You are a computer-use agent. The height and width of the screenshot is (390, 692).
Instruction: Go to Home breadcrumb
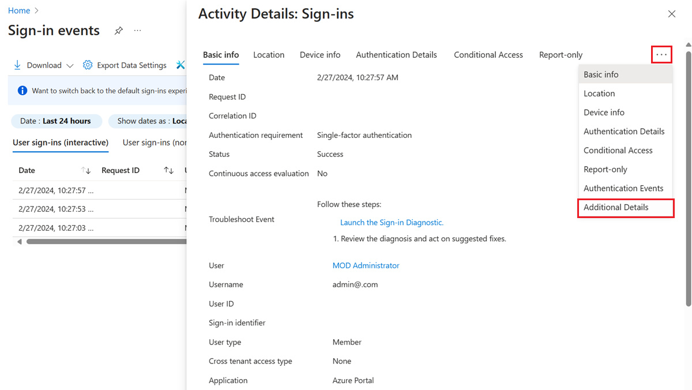[19, 10]
